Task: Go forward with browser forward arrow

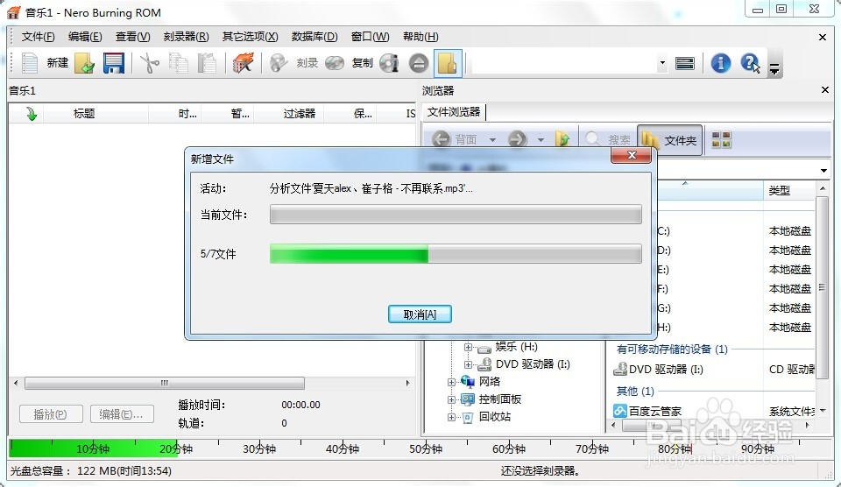Action: 517,139
